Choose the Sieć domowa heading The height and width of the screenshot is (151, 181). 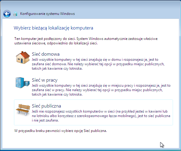[x=46, y=54]
